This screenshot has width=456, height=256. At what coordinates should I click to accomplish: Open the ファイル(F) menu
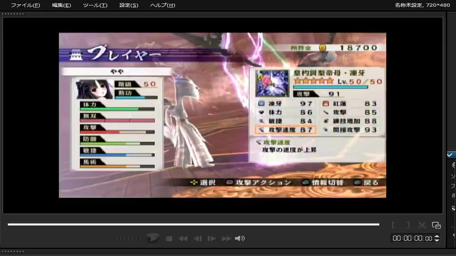(25, 5)
